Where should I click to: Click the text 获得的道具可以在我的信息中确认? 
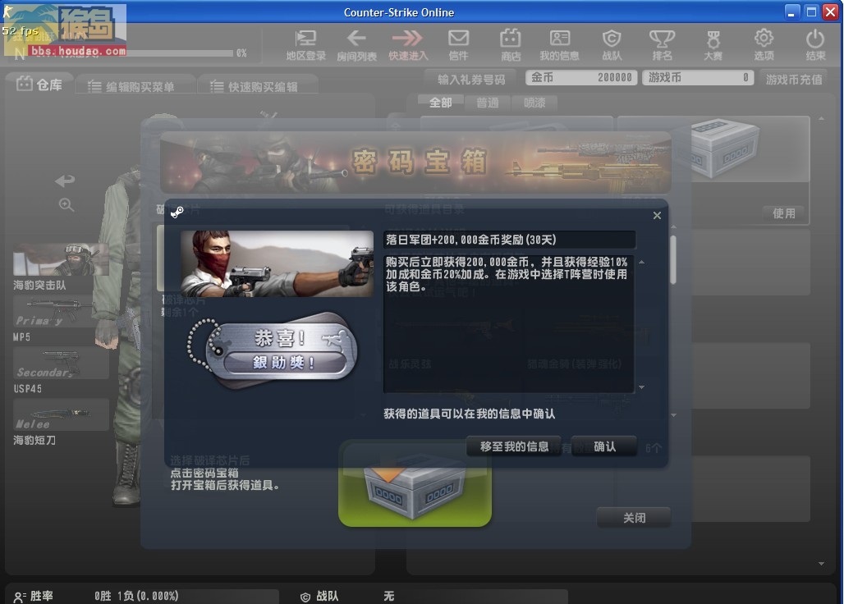pos(470,414)
